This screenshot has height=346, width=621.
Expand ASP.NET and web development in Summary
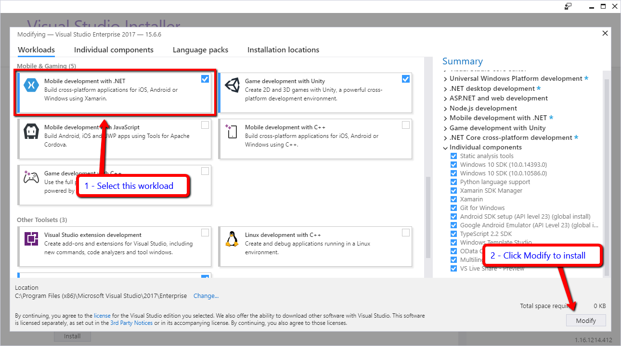pyautogui.click(x=445, y=99)
